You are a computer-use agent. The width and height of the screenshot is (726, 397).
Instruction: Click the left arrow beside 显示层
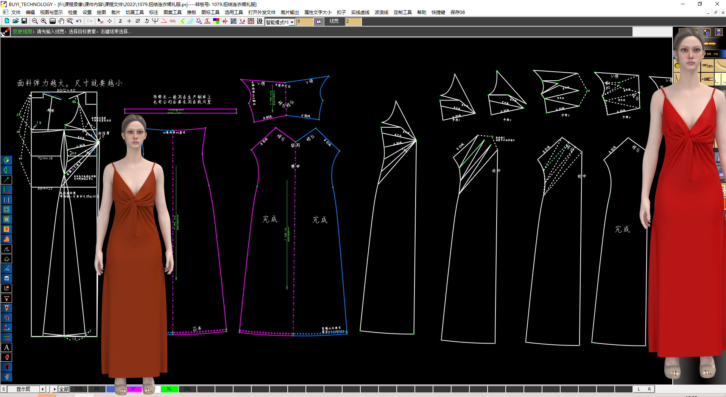pyautogui.click(x=43, y=389)
